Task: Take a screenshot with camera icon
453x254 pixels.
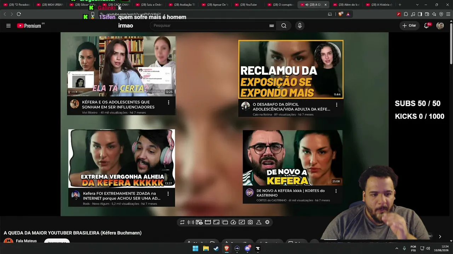Action: [250, 222]
